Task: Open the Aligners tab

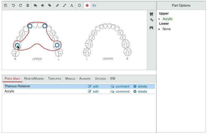Action: tap(85, 79)
